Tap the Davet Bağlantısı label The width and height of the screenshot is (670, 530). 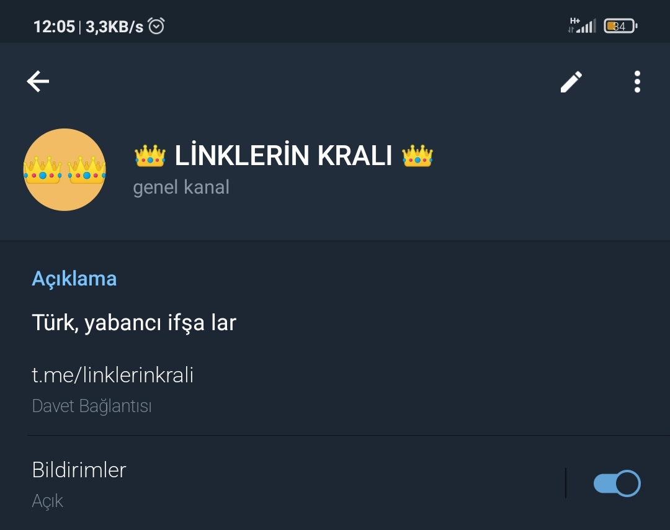pos(92,405)
